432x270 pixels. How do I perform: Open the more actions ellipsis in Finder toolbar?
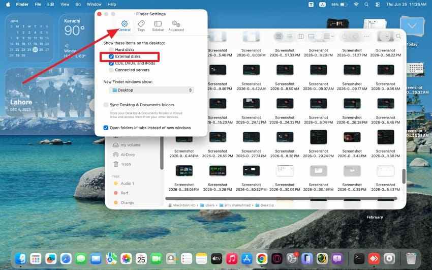(x=366, y=36)
